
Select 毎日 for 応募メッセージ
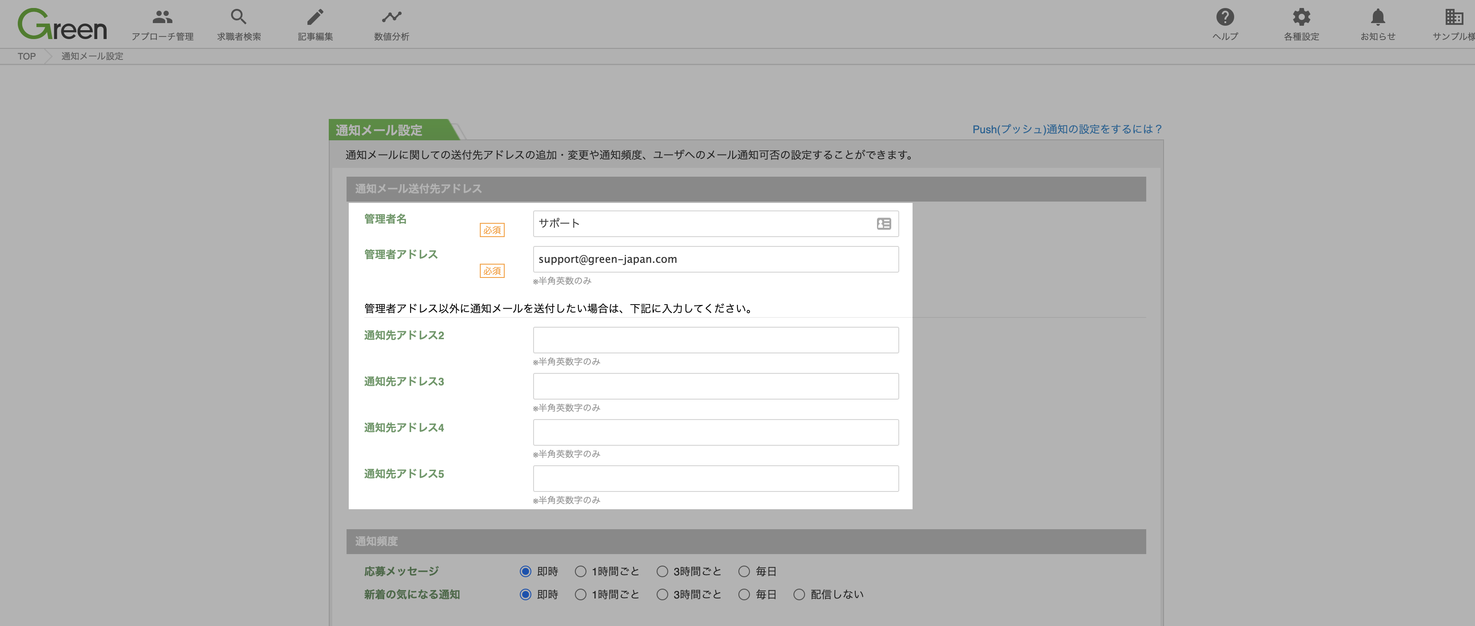click(x=744, y=571)
